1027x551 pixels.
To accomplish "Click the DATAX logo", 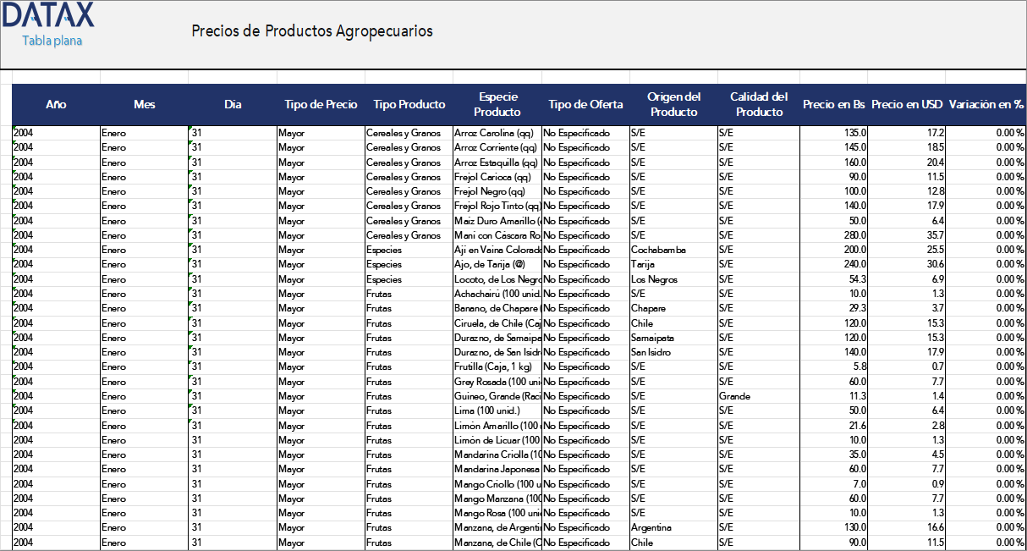I will coord(47,17).
